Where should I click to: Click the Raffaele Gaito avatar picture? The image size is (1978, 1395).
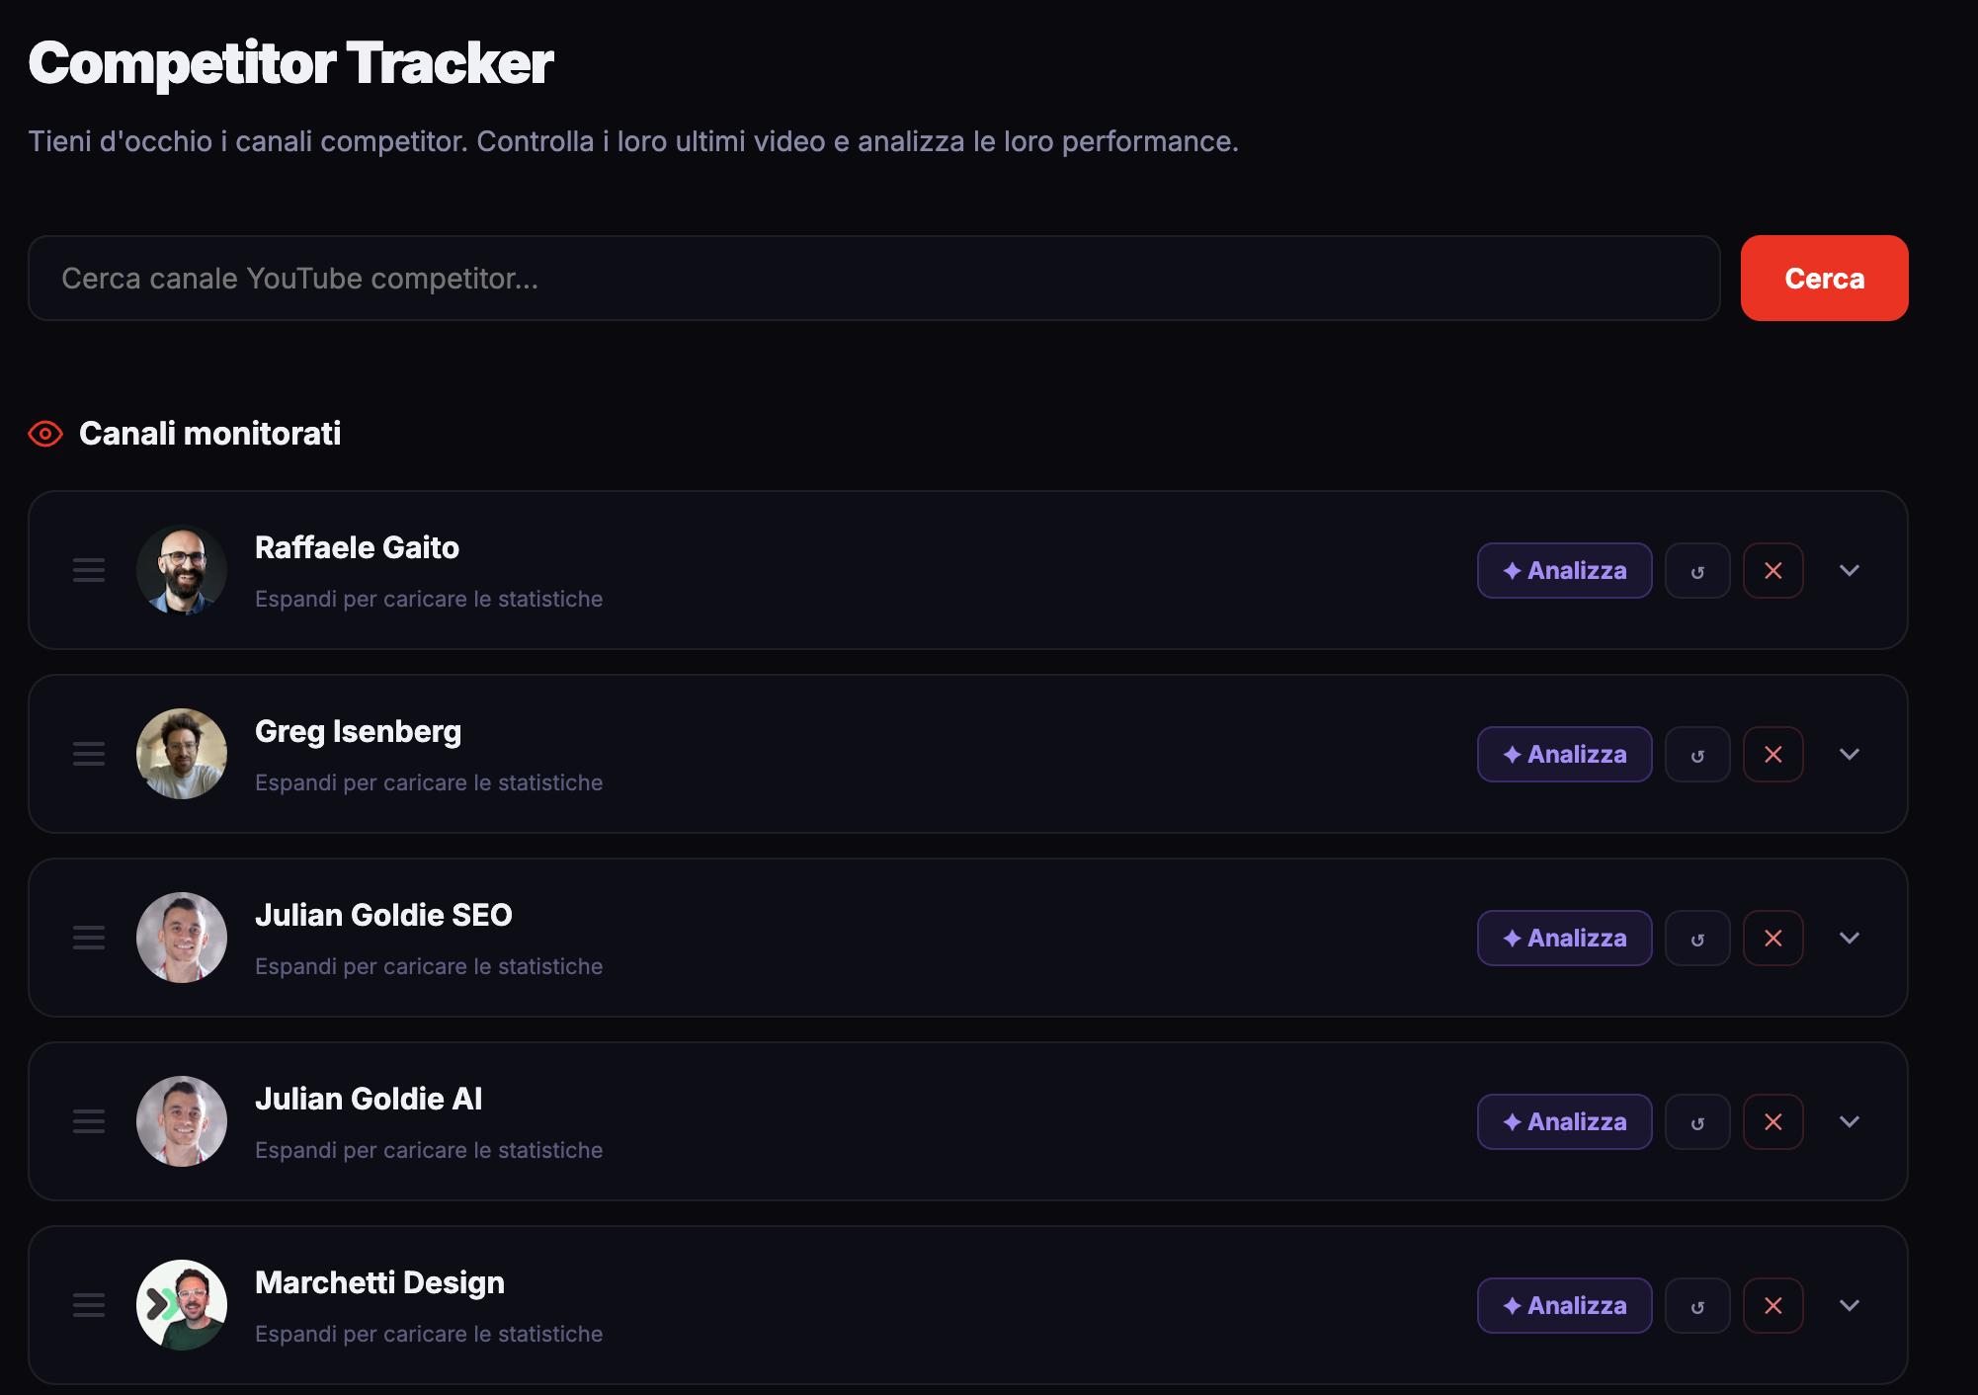click(182, 570)
